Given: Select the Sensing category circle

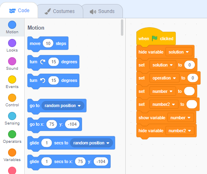Looking at the screenshot, I should (x=12, y=116).
